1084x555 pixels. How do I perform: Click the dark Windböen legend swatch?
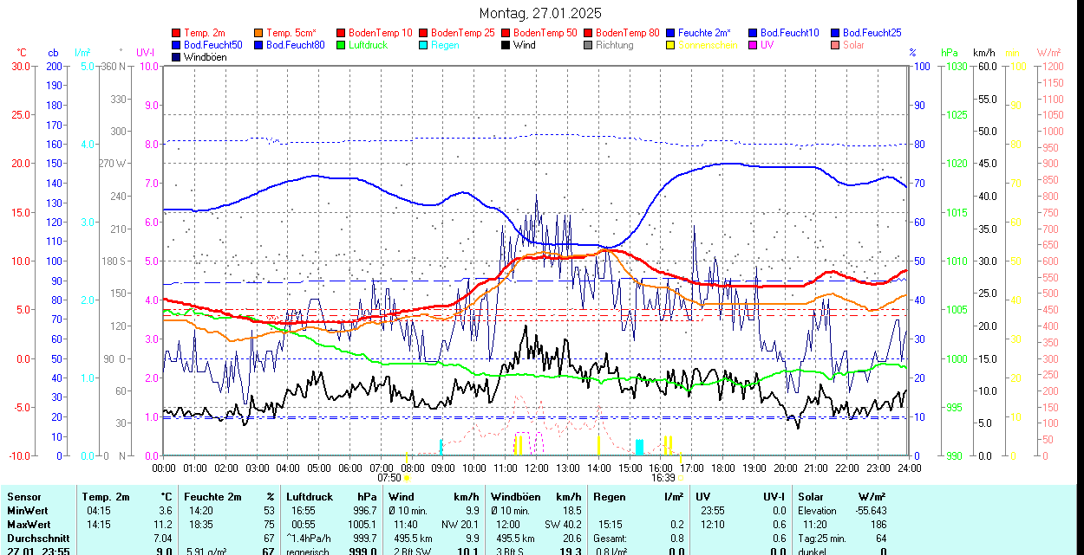tap(177, 57)
